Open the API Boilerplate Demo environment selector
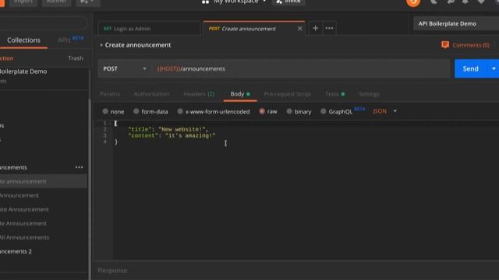This screenshot has height=280, width=499. click(456, 23)
